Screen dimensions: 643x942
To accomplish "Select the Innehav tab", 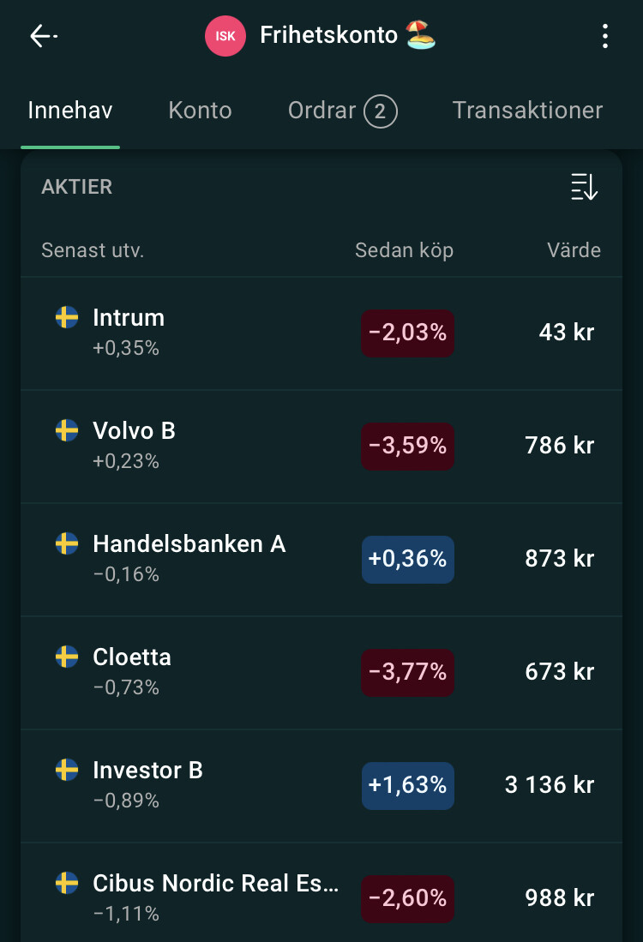I will click(x=70, y=111).
